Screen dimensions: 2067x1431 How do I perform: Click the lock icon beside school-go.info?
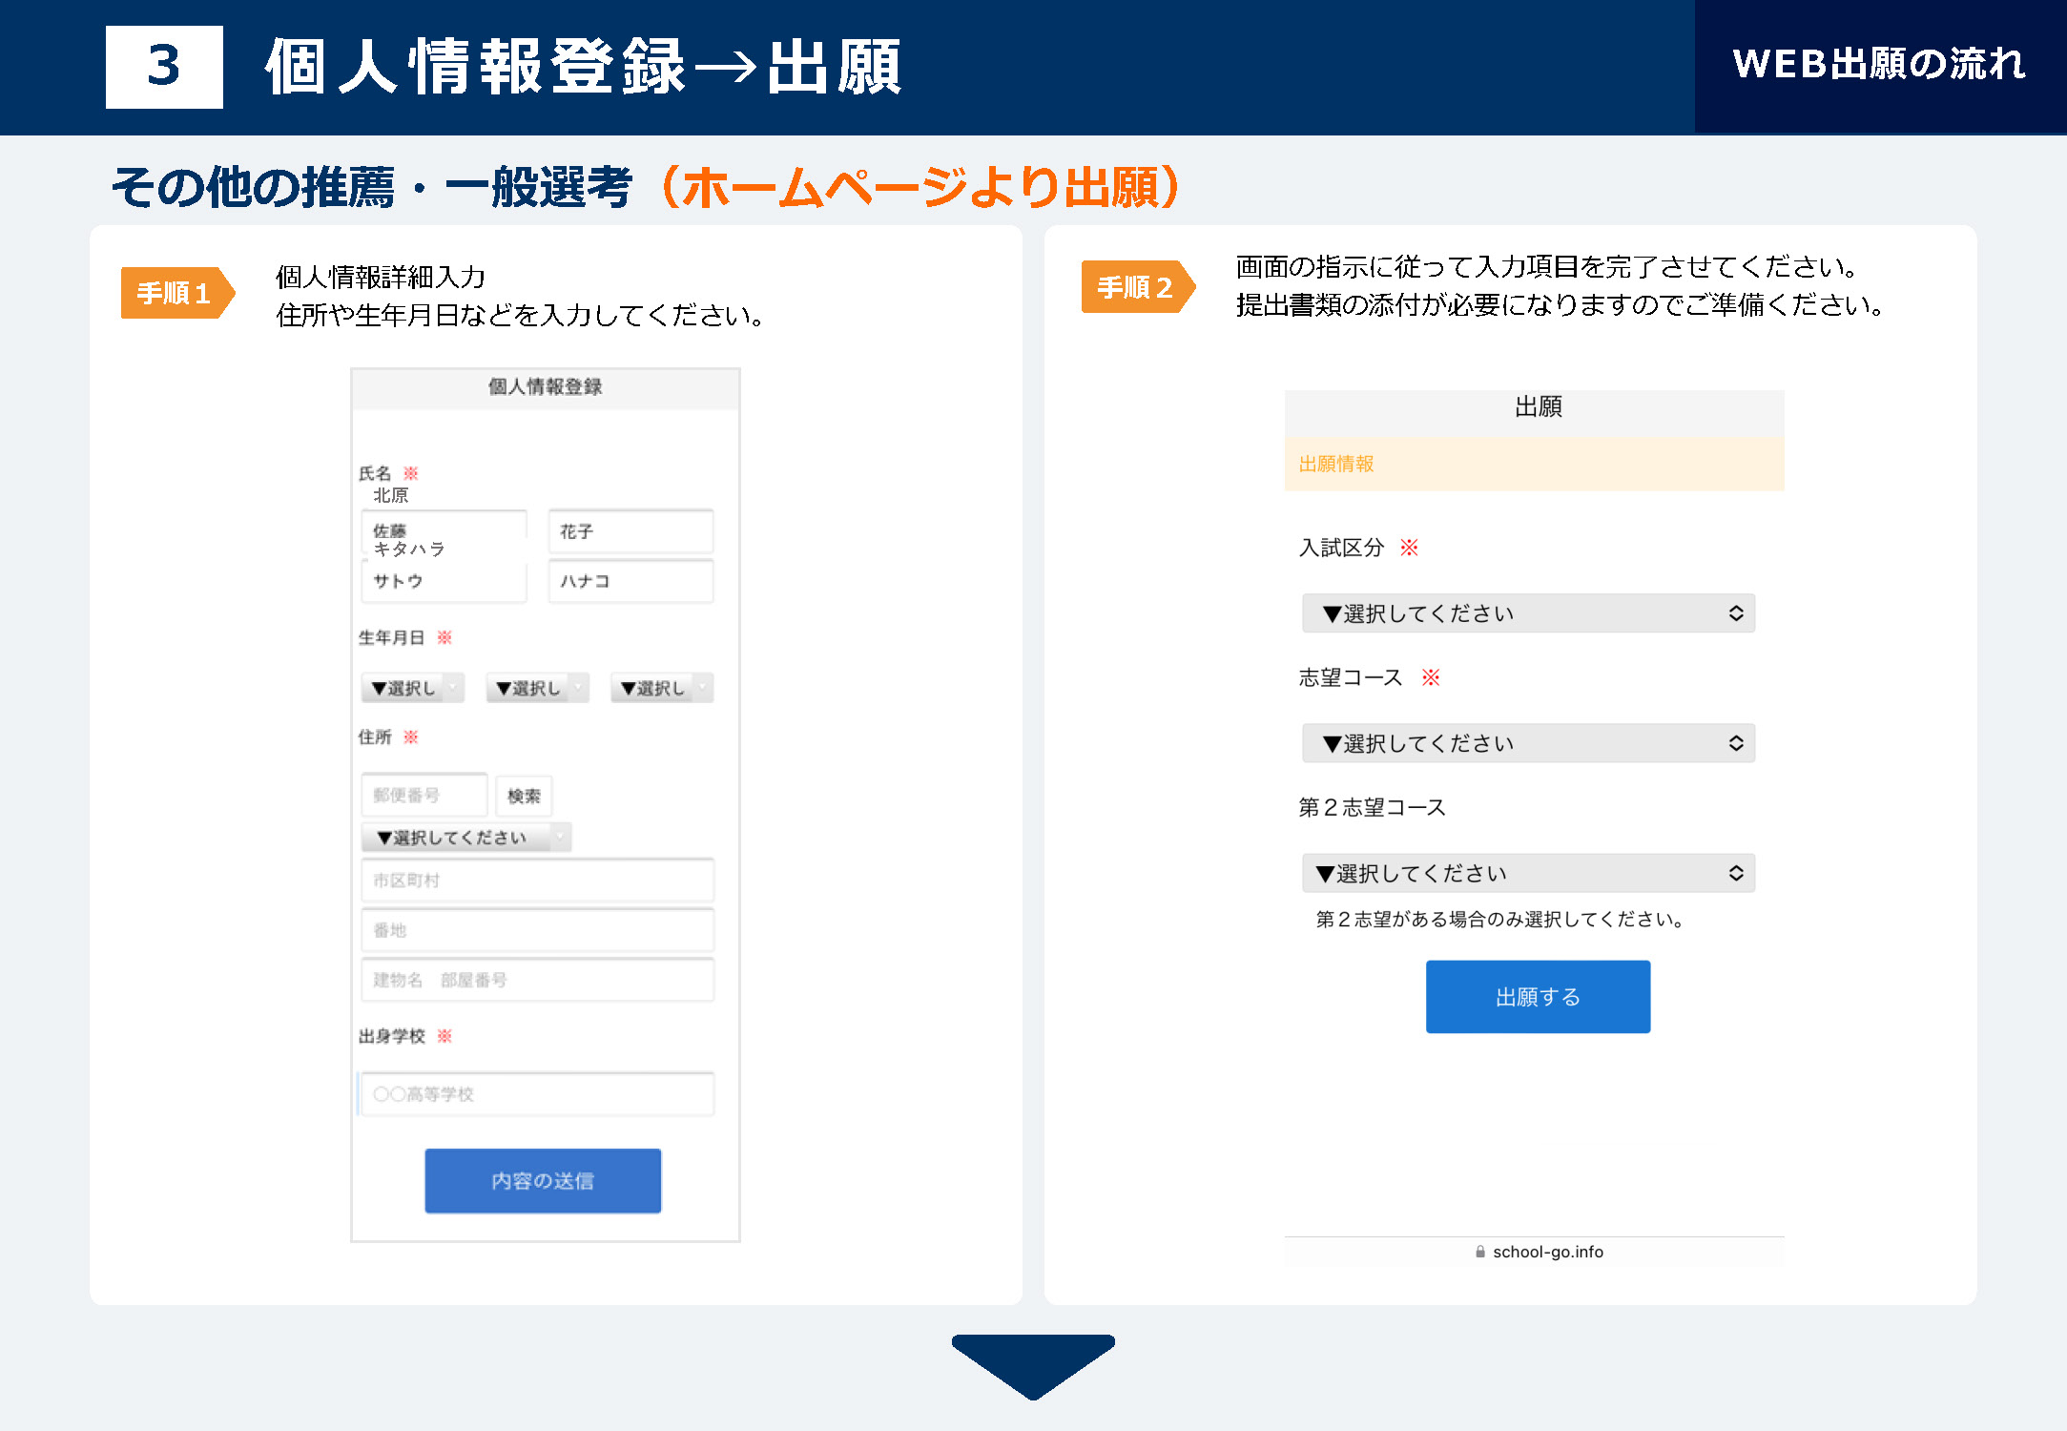point(1479,1252)
